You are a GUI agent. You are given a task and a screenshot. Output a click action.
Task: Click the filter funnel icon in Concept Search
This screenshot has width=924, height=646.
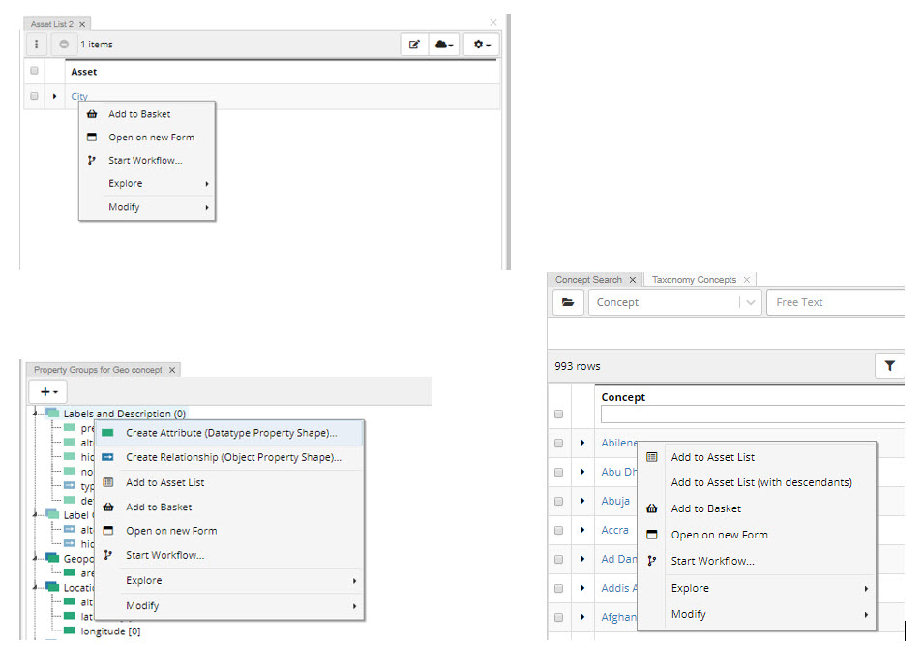click(x=889, y=366)
